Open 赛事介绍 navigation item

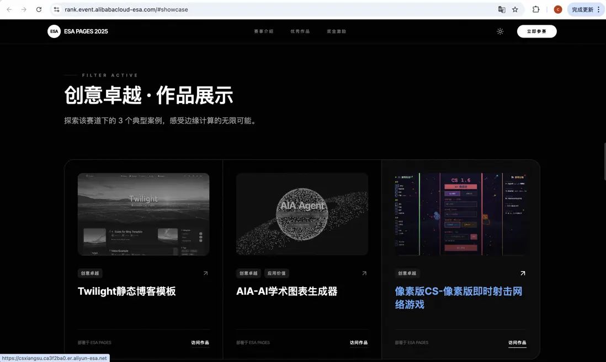264,31
